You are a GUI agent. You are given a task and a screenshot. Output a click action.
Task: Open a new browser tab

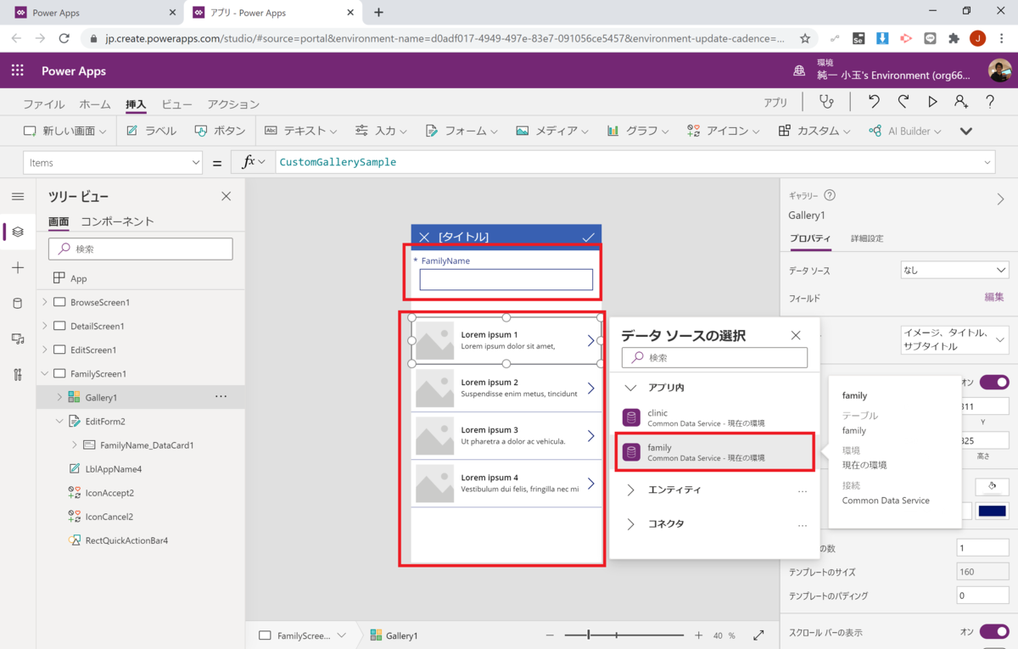pyautogui.click(x=378, y=13)
